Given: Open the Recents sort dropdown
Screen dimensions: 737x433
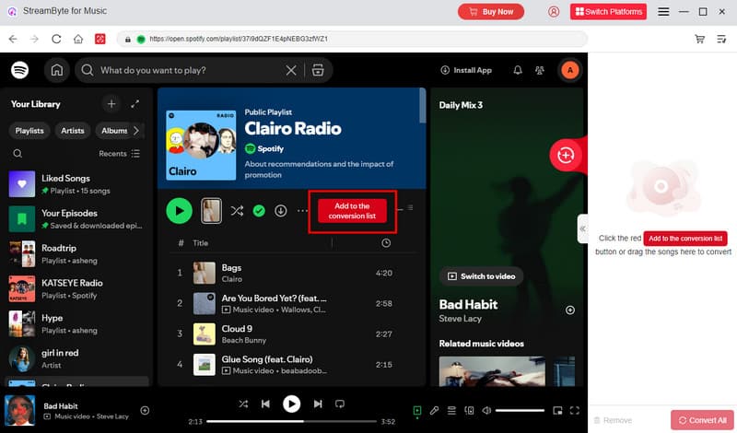Looking at the screenshot, I should (119, 154).
